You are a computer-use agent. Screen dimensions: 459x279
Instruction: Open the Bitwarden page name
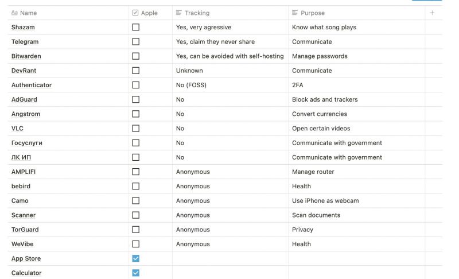[x=26, y=56]
